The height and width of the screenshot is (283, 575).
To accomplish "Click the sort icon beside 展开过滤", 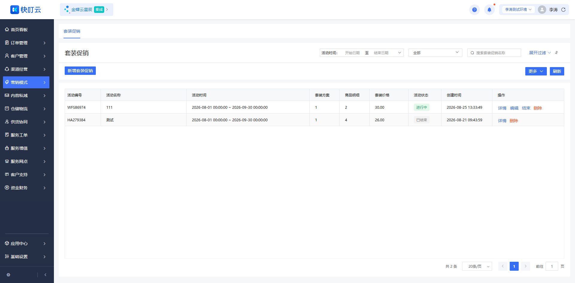I will coord(556,52).
